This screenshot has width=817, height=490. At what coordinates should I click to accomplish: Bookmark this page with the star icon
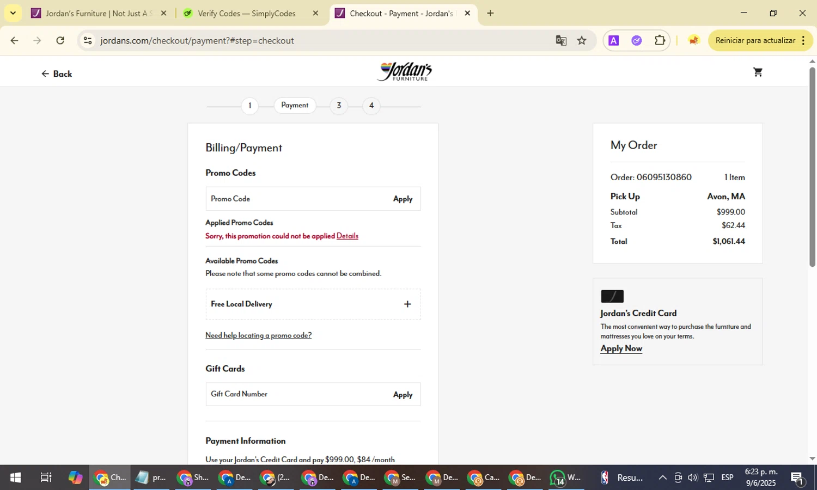point(582,40)
